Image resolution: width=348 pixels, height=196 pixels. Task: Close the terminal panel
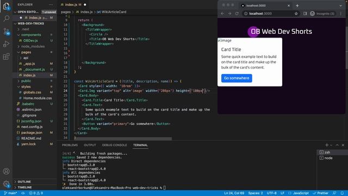click(x=343, y=145)
